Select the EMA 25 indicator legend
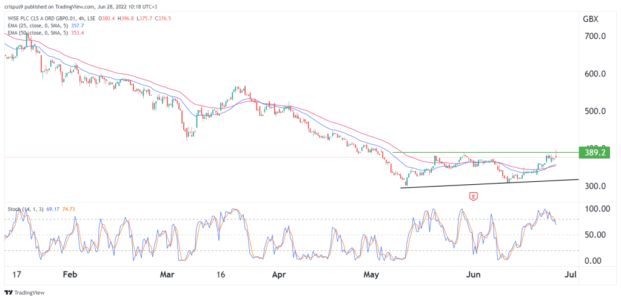The height and width of the screenshot is (300, 621). click(39, 25)
